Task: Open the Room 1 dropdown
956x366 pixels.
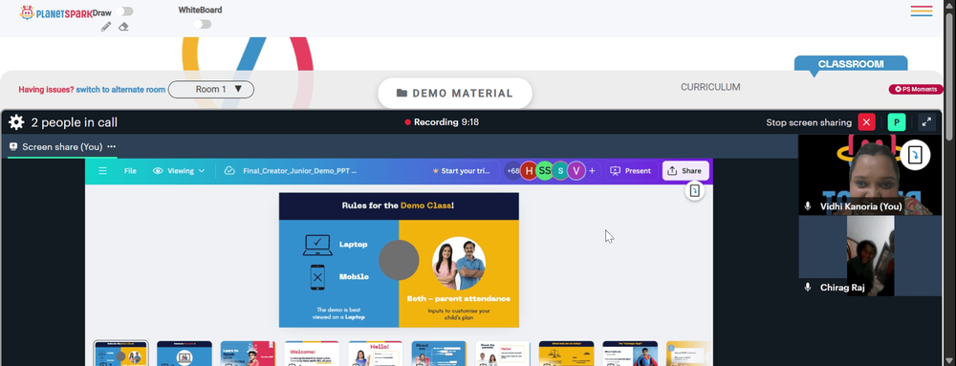Action: (x=211, y=90)
